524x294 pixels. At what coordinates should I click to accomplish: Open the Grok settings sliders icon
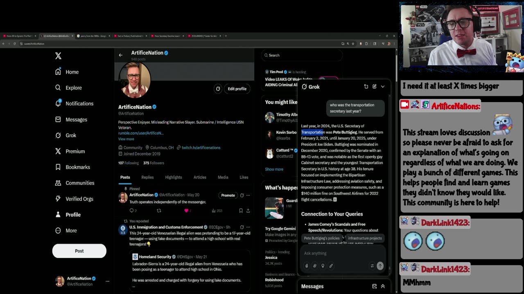(372, 266)
